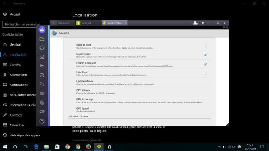Click the FakeGPS app logo icon
269x151 pixels.
click(55, 33)
